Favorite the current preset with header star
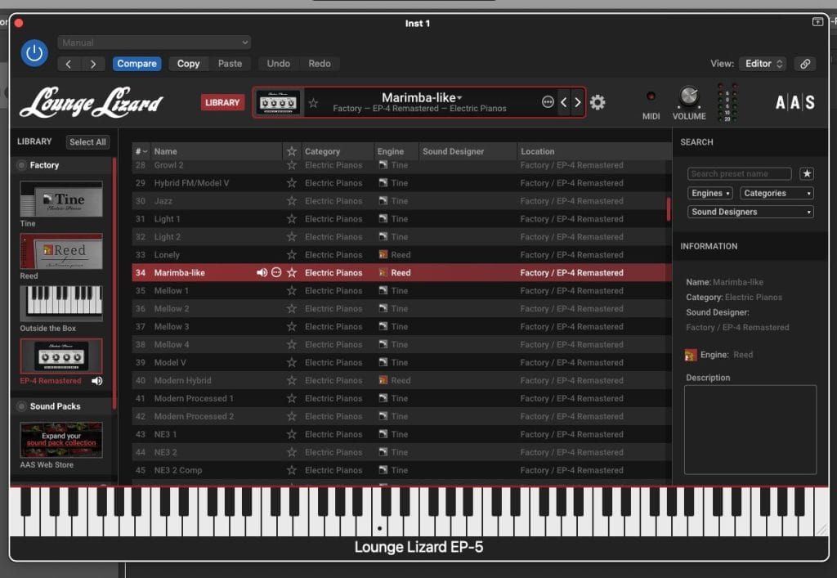Viewport: 837px width, 578px height. [x=313, y=103]
